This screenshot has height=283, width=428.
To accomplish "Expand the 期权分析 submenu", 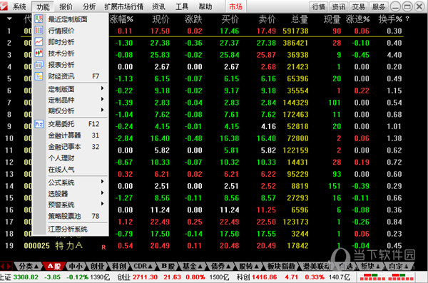I will click(x=102, y=110).
